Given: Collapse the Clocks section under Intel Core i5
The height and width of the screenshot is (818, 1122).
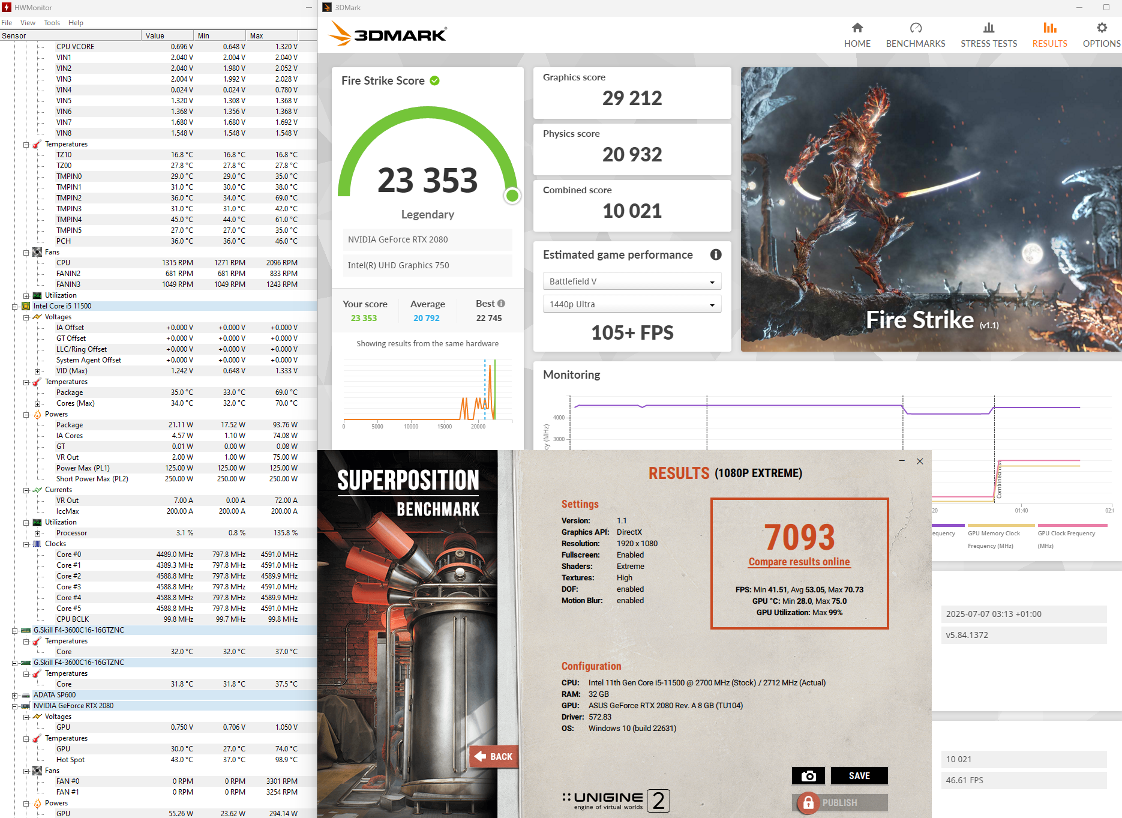Looking at the screenshot, I should [x=26, y=544].
